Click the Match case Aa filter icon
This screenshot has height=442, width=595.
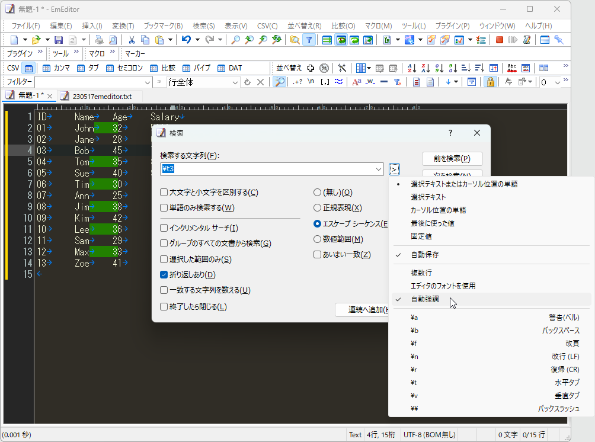click(x=356, y=82)
